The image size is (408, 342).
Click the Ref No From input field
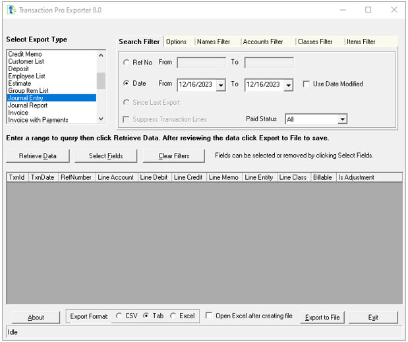(x=201, y=63)
